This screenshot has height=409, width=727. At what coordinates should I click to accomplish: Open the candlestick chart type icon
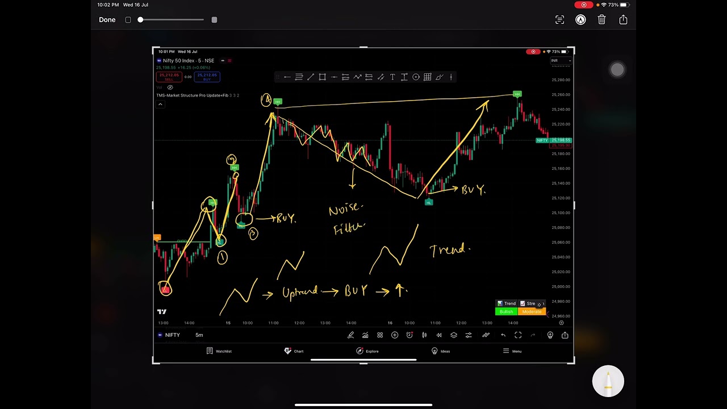[x=424, y=335]
